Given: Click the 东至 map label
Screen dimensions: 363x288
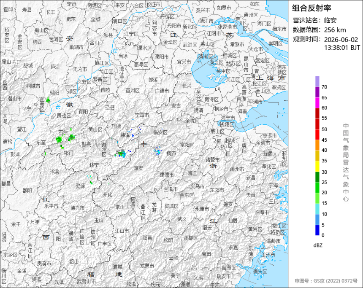Looking at the screenshot, I should pos(41,142).
